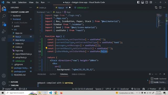Change Spaces: 2 indentation setting
Screen dimensions: 168x95
click(x=99, y=89)
